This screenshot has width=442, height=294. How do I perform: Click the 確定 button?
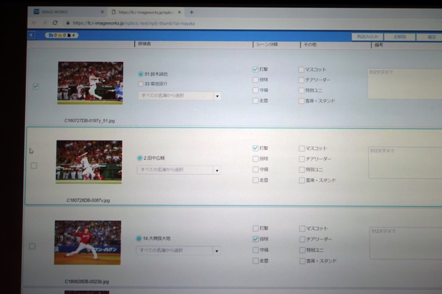click(x=430, y=37)
